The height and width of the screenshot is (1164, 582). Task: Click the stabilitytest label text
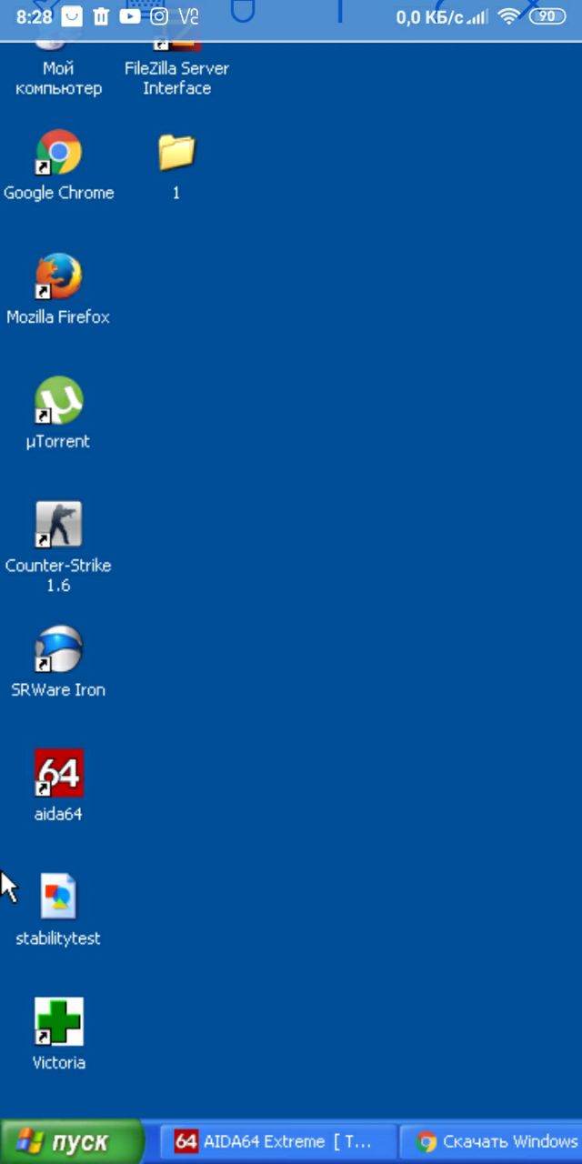[58, 938]
